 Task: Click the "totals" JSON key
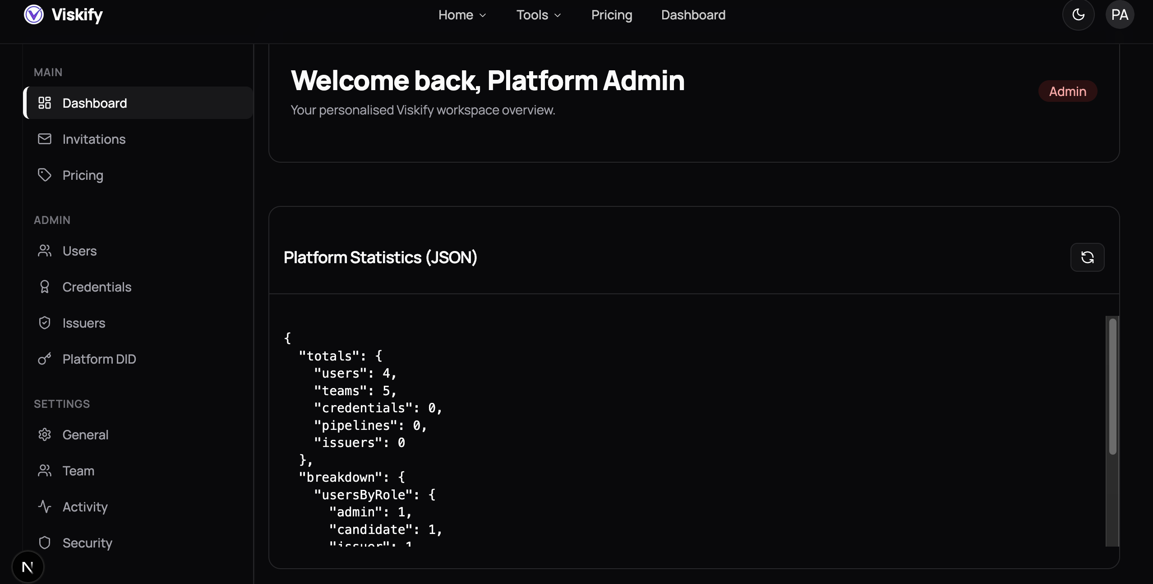[329, 356]
